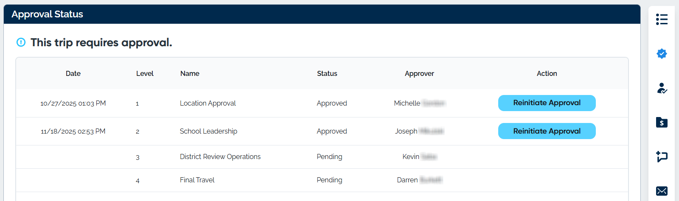Screen dimensions: 679x201
Task: Open the bulleted list icon in sidebar
Action: [x=662, y=20]
